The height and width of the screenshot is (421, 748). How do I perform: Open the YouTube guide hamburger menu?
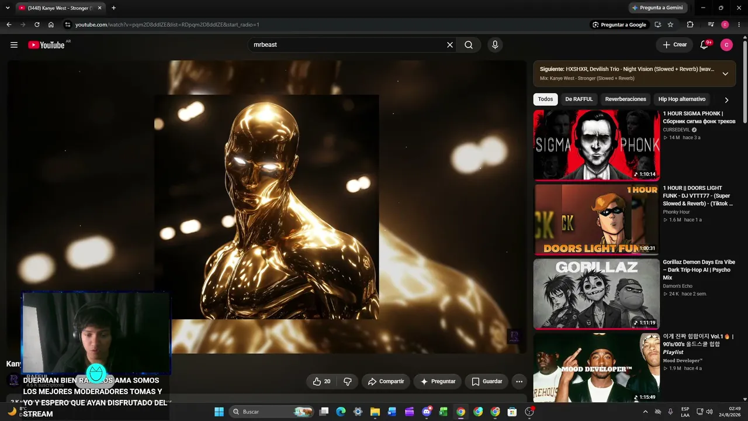[14, 45]
